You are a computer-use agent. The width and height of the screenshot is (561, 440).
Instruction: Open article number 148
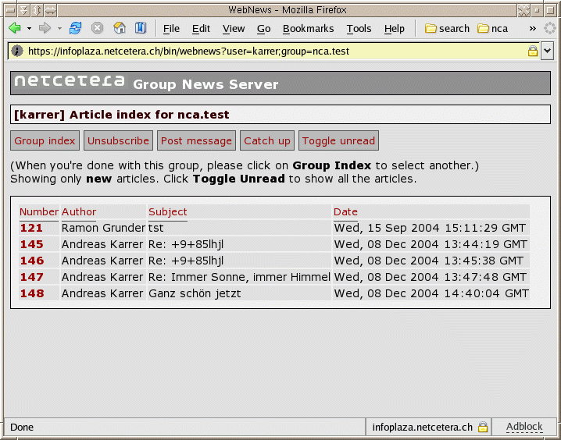pos(32,293)
